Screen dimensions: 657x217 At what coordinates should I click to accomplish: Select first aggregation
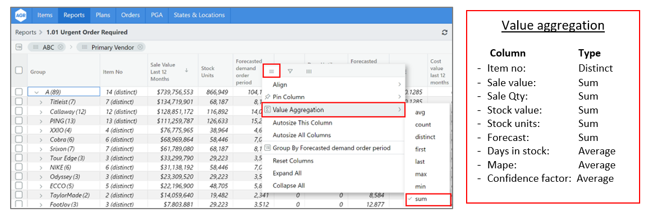(x=428, y=149)
